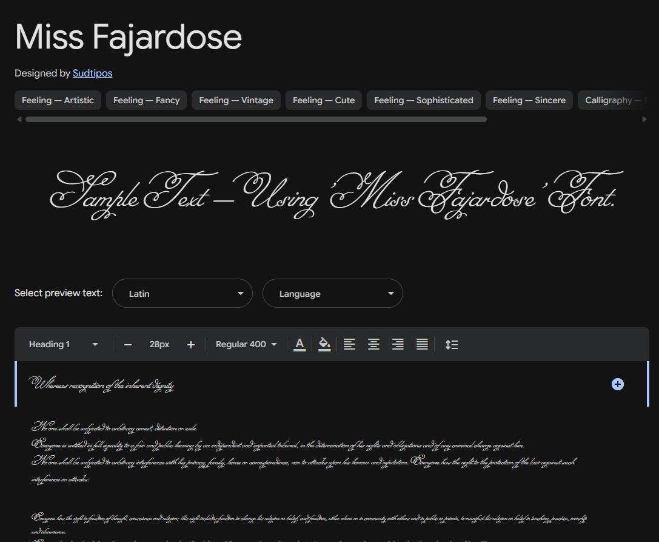Open the background fill color picker

(324, 344)
